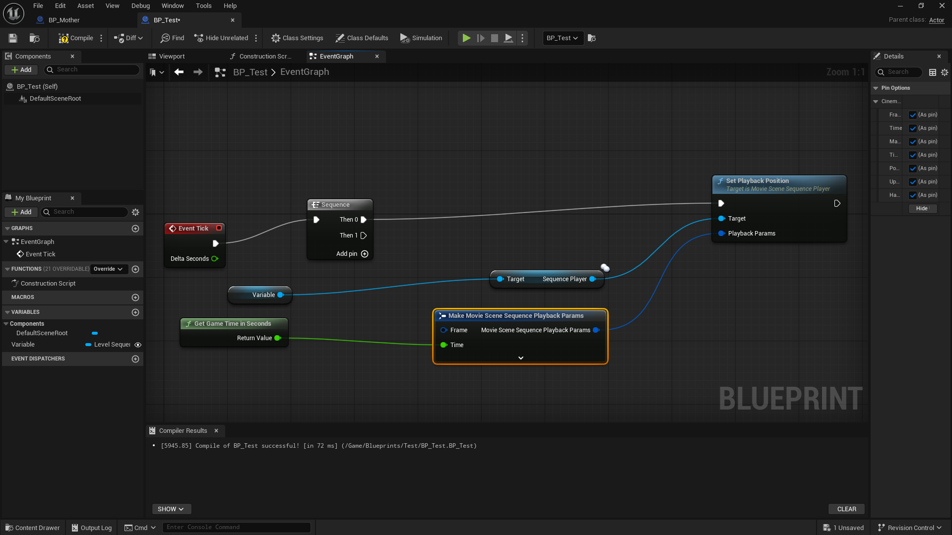Toggle visibility eye for Variable
952x535 pixels.
tap(138, 345)
